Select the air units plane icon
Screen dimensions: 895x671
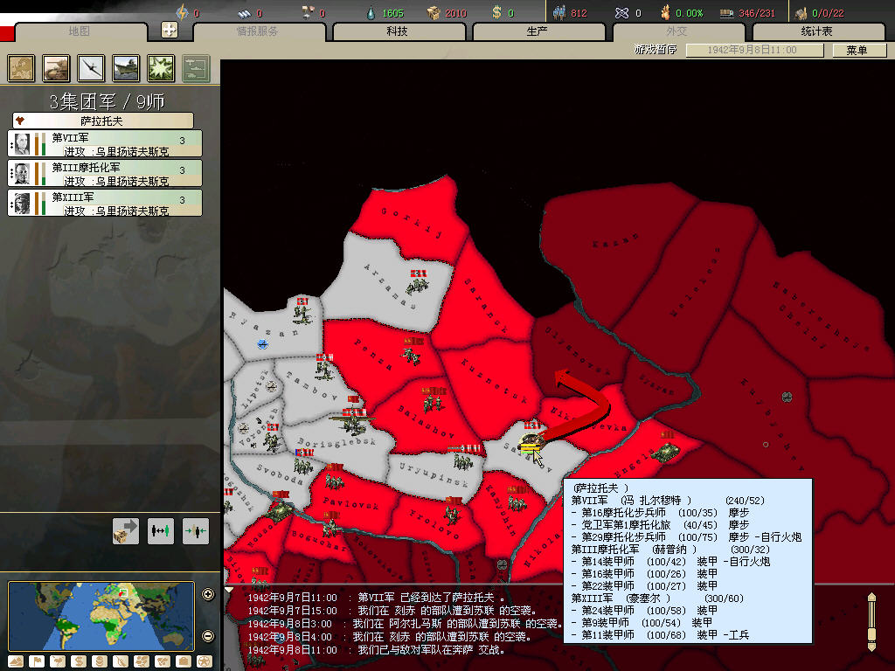92,67
